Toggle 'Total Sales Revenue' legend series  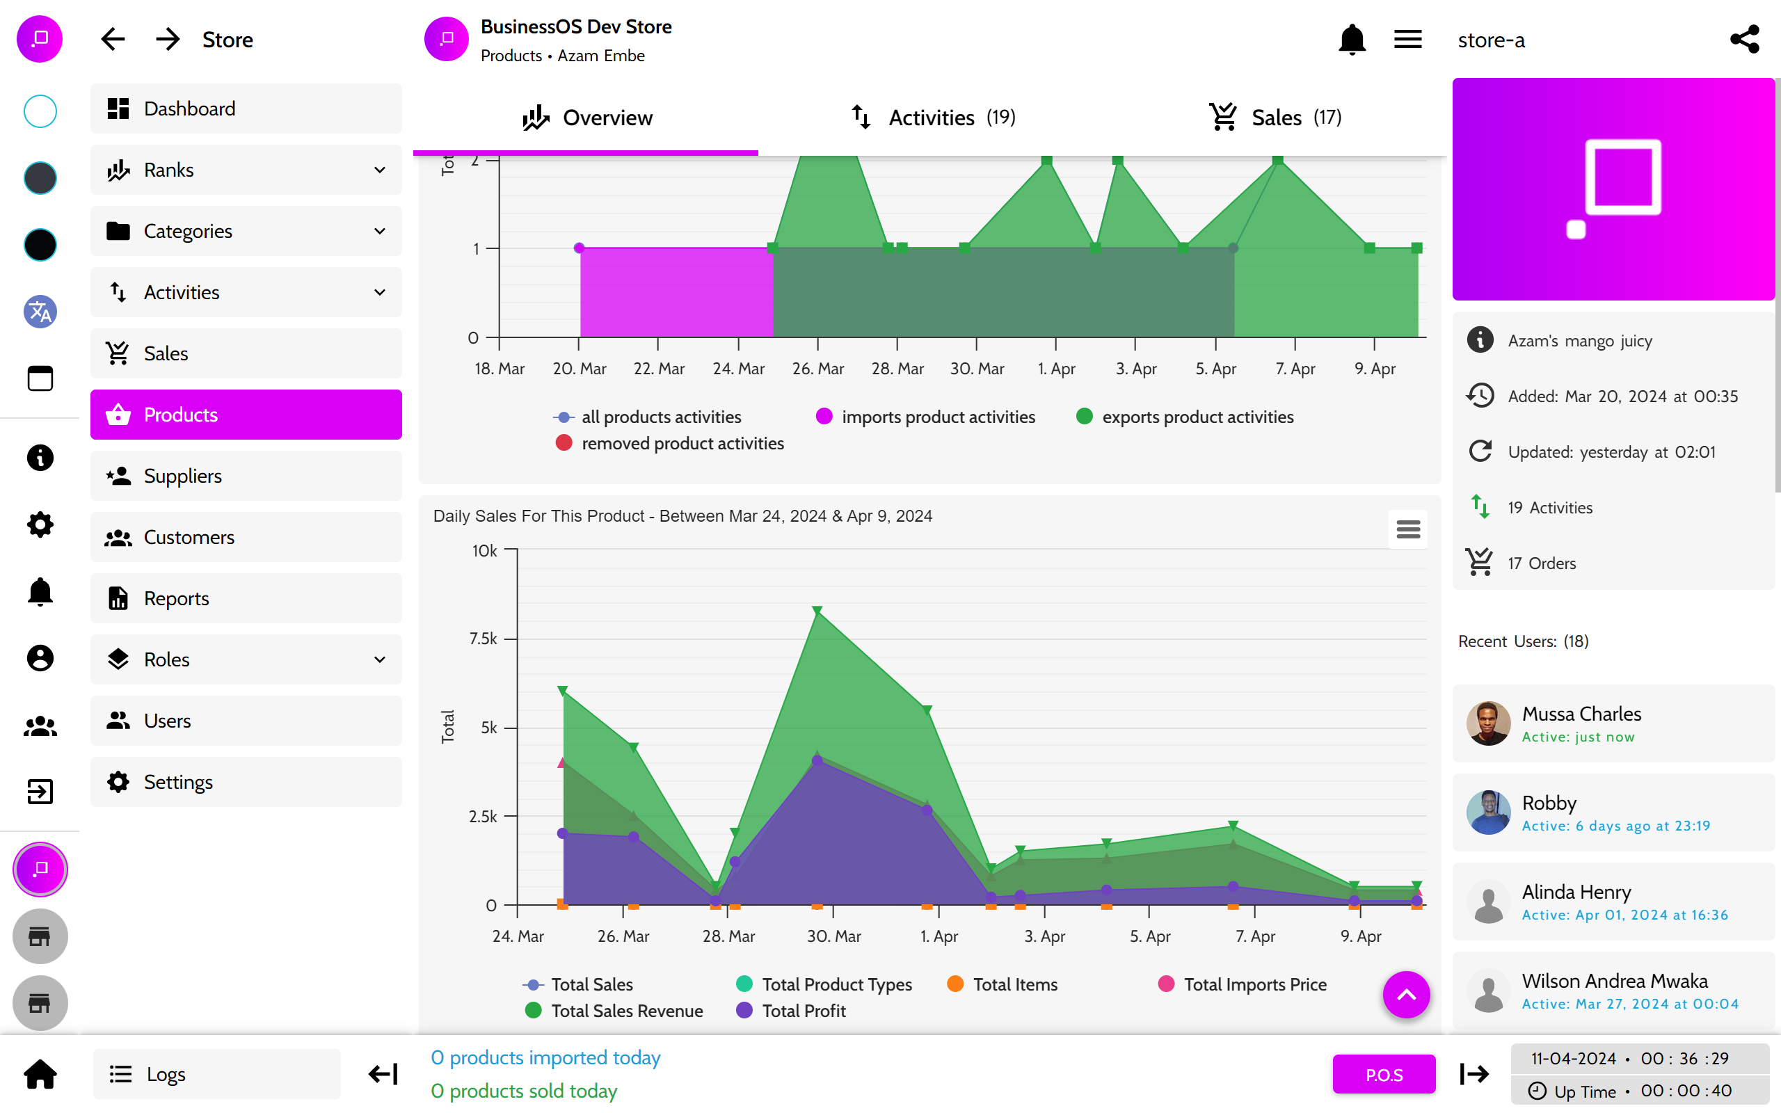(614, 1011)
